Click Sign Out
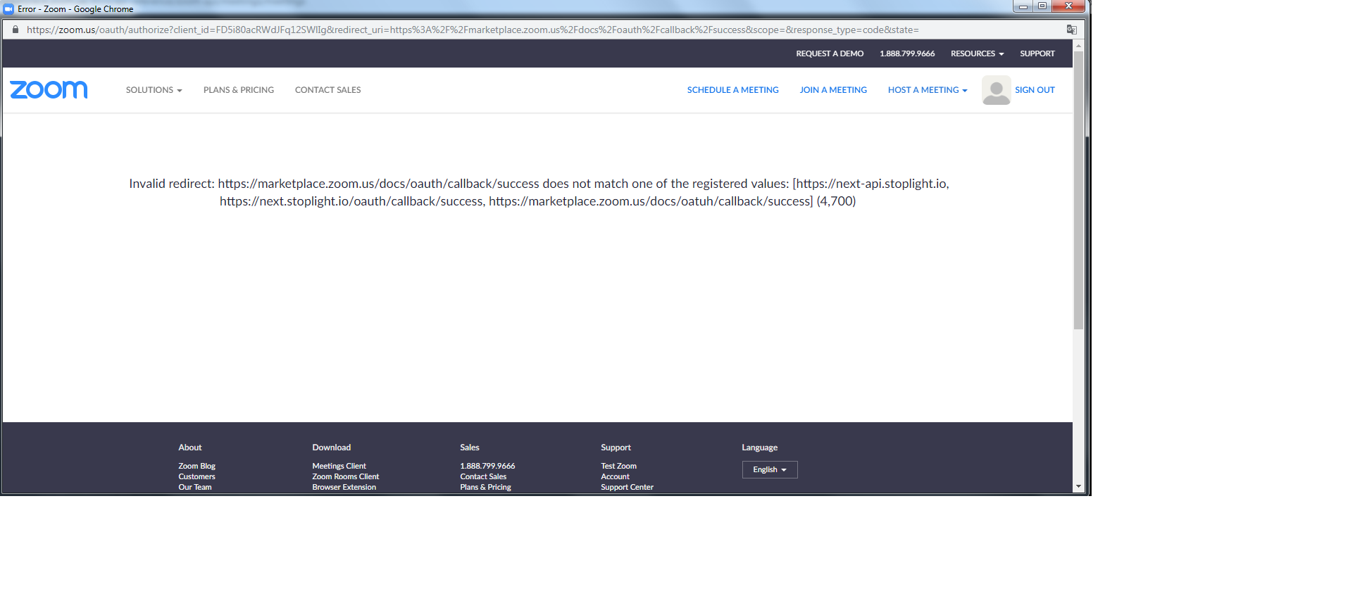The height and width of the screenshot is (615, 1348). [x=1035, y=90]
